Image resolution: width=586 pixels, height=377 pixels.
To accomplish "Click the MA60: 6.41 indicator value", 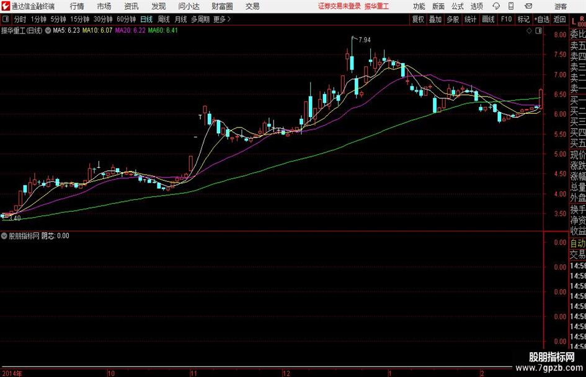I will coord(163,30).
